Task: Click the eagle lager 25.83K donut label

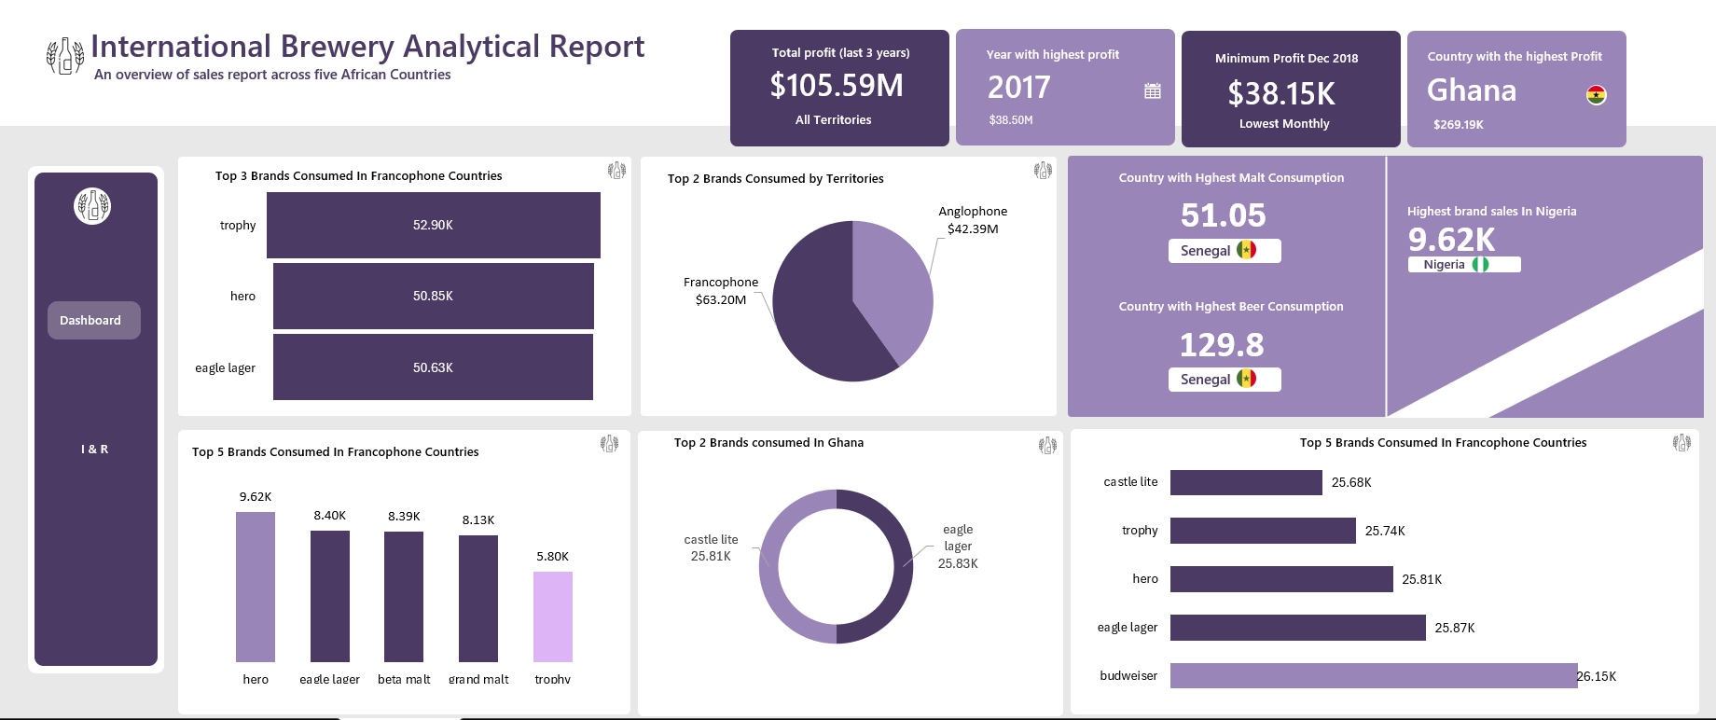Action: click(x=958, y=547)
